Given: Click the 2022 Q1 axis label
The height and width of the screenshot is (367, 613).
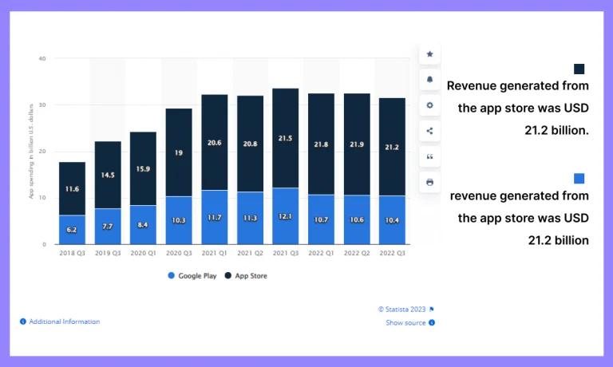Looking at the screenshot, I should tap(321, 253).
